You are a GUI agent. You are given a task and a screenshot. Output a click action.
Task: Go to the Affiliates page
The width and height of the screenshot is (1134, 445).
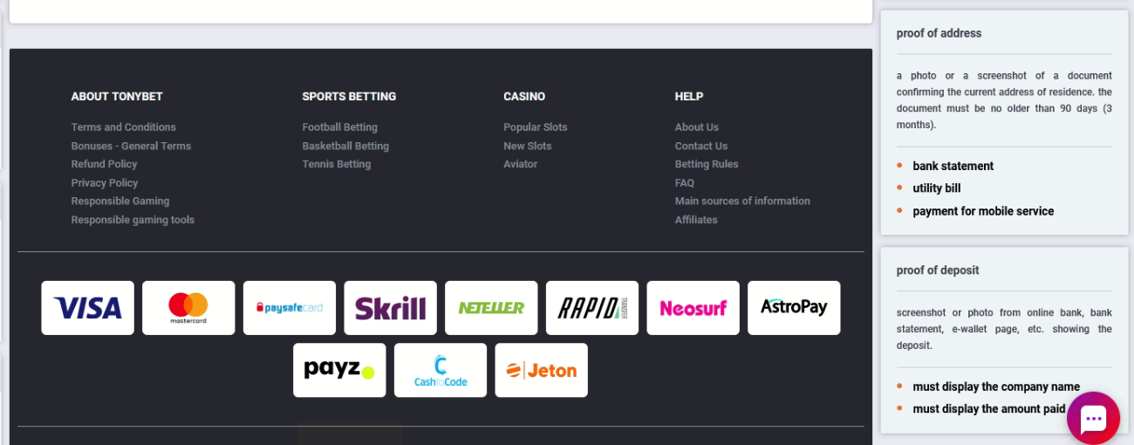[695, 220]
